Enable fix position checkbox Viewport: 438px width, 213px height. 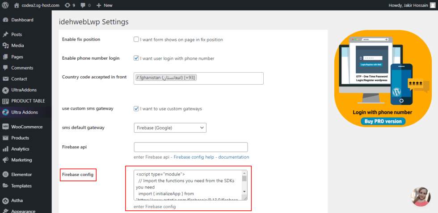[136, 39]
